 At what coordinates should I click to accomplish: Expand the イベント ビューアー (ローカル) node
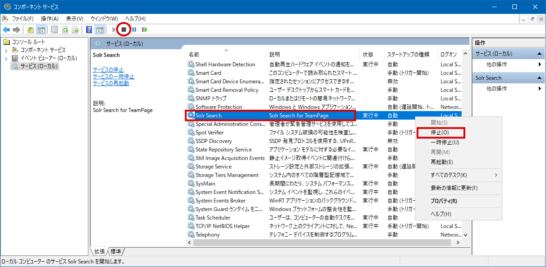[6, 58]
